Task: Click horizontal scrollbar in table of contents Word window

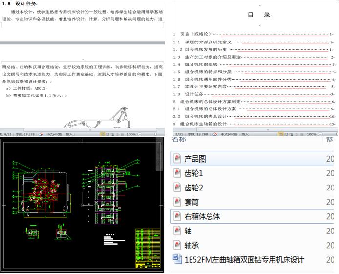Action: [267, 130]
